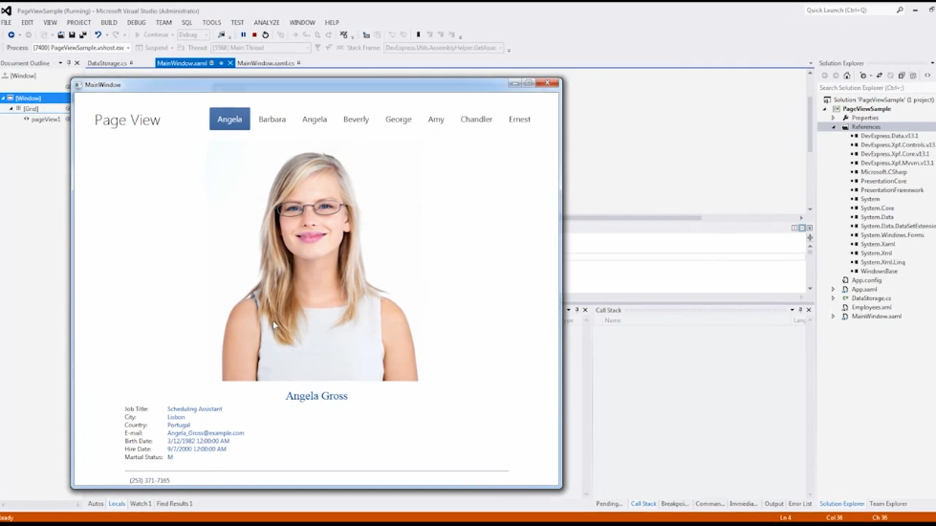Select pageView1 in Document Outline
Image resolution: width=936 pixels, height=526 pixels.
45,120
